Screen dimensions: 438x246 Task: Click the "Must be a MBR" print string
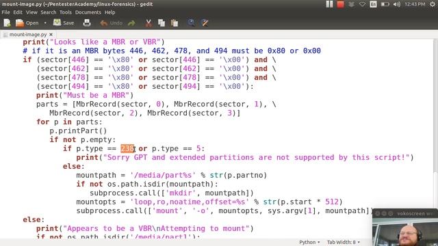pos(96,95)
